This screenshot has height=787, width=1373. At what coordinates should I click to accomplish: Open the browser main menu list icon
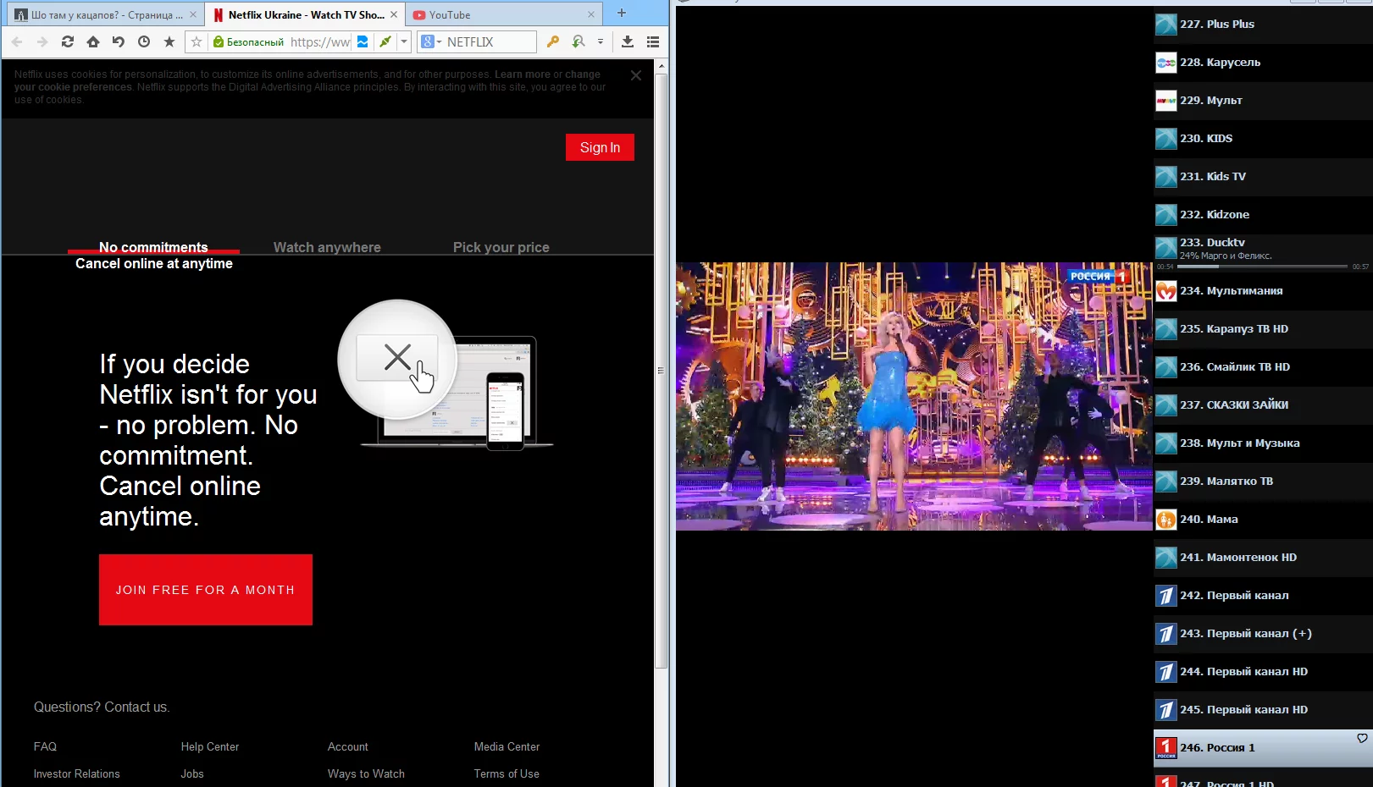[653, 41]
